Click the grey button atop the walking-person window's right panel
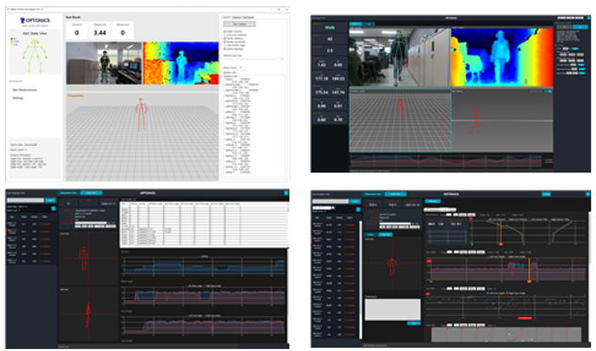The width and height of the screenshot is (596, 351). [565, 27]
